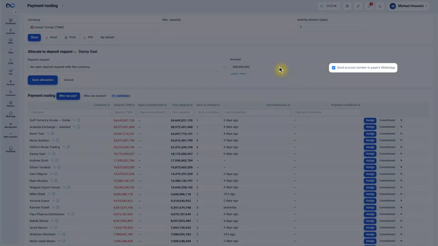Open Management in the sidebar
This screenshot has width=438, height=246.
[x=11, y=125]
